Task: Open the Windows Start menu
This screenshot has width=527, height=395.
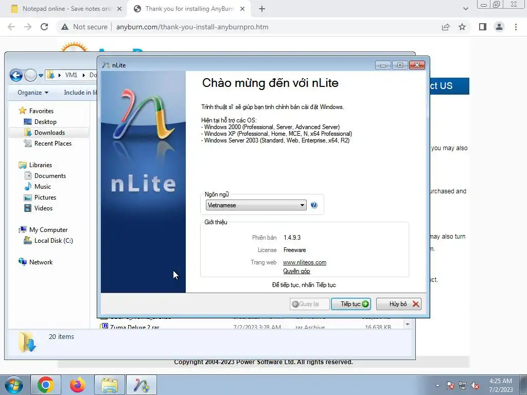Action: [13, 385]
